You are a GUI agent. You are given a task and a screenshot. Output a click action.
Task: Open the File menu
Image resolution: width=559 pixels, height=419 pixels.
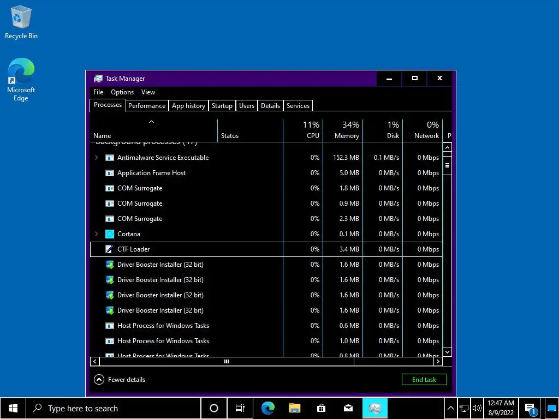98,92
